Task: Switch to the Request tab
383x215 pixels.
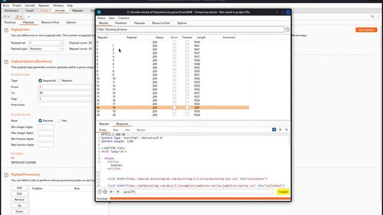Action: [x=104, y=124]
